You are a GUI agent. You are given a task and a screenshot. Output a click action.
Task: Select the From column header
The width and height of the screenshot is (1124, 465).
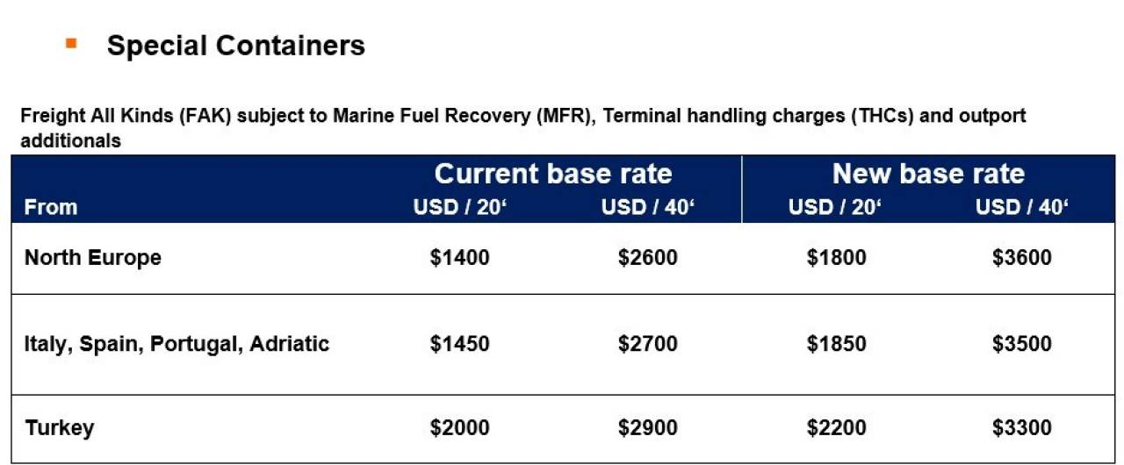tap(51, 208)
